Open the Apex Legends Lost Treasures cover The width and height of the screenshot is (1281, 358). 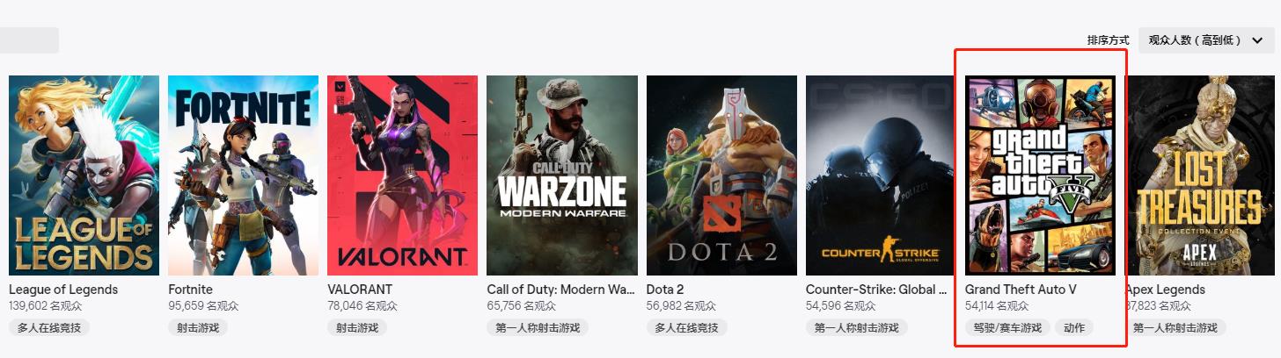(x=1202, y=175)
